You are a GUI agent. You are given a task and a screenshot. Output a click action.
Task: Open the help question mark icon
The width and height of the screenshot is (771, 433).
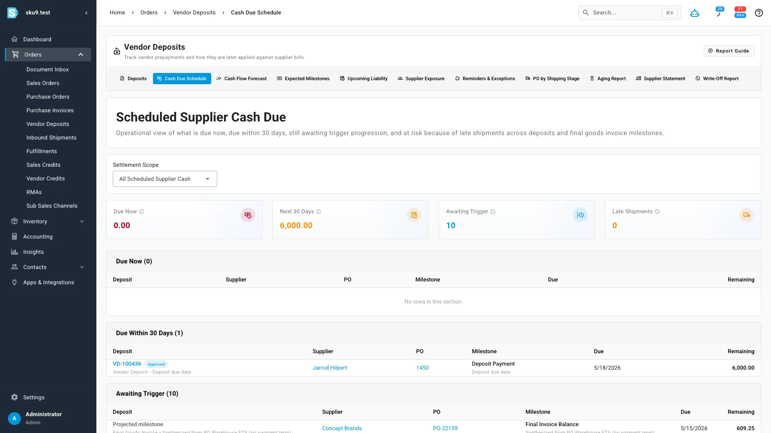click(x=759, y=13)
